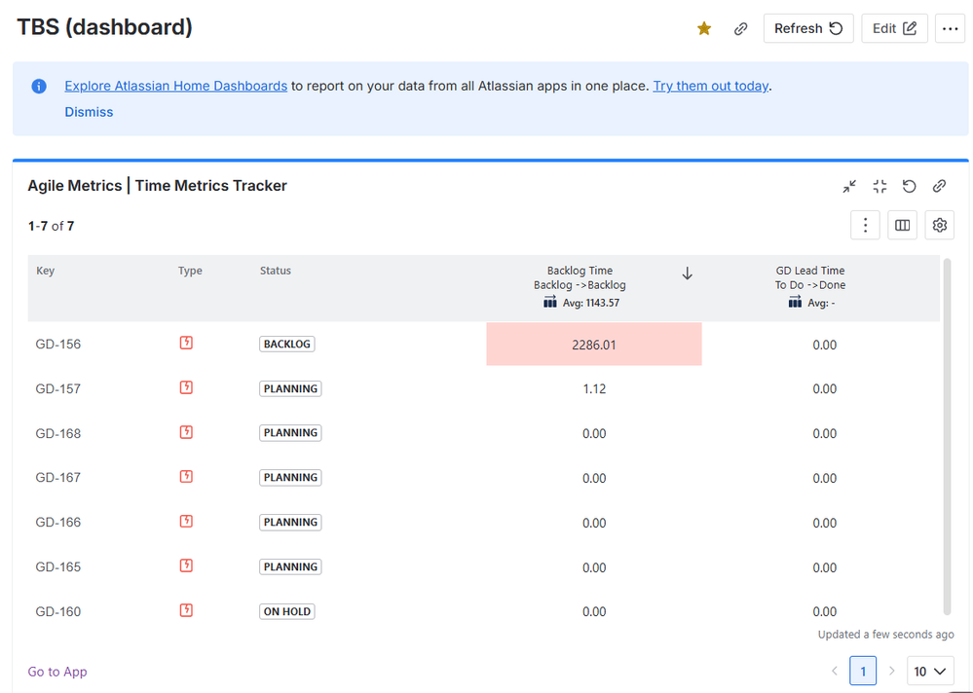This screenshot has height=693, width=973.
Task: Follow Explore Atlassian Home Dashboards link
Action: click(175, 87)
